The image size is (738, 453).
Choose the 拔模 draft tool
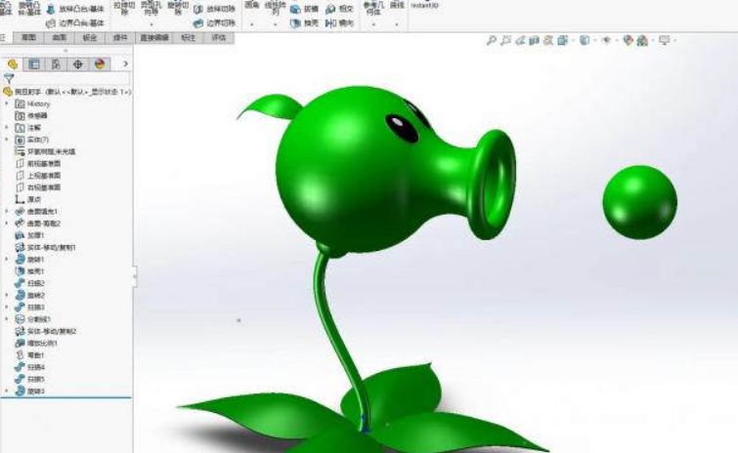[x=305, y=9]
